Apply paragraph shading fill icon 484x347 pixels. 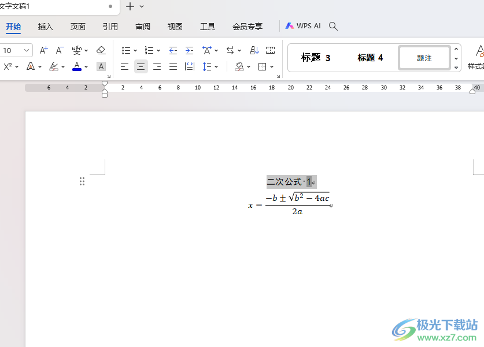point(239,66)
